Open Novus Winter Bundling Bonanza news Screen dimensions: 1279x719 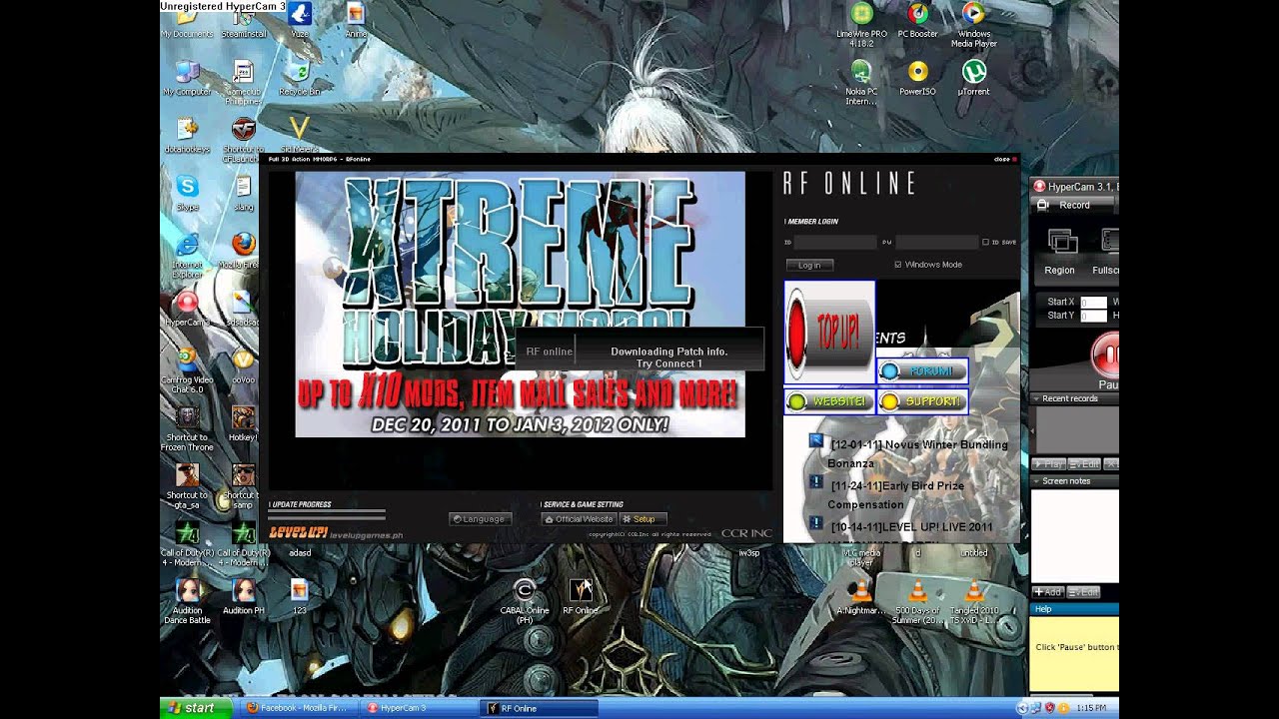918,453
